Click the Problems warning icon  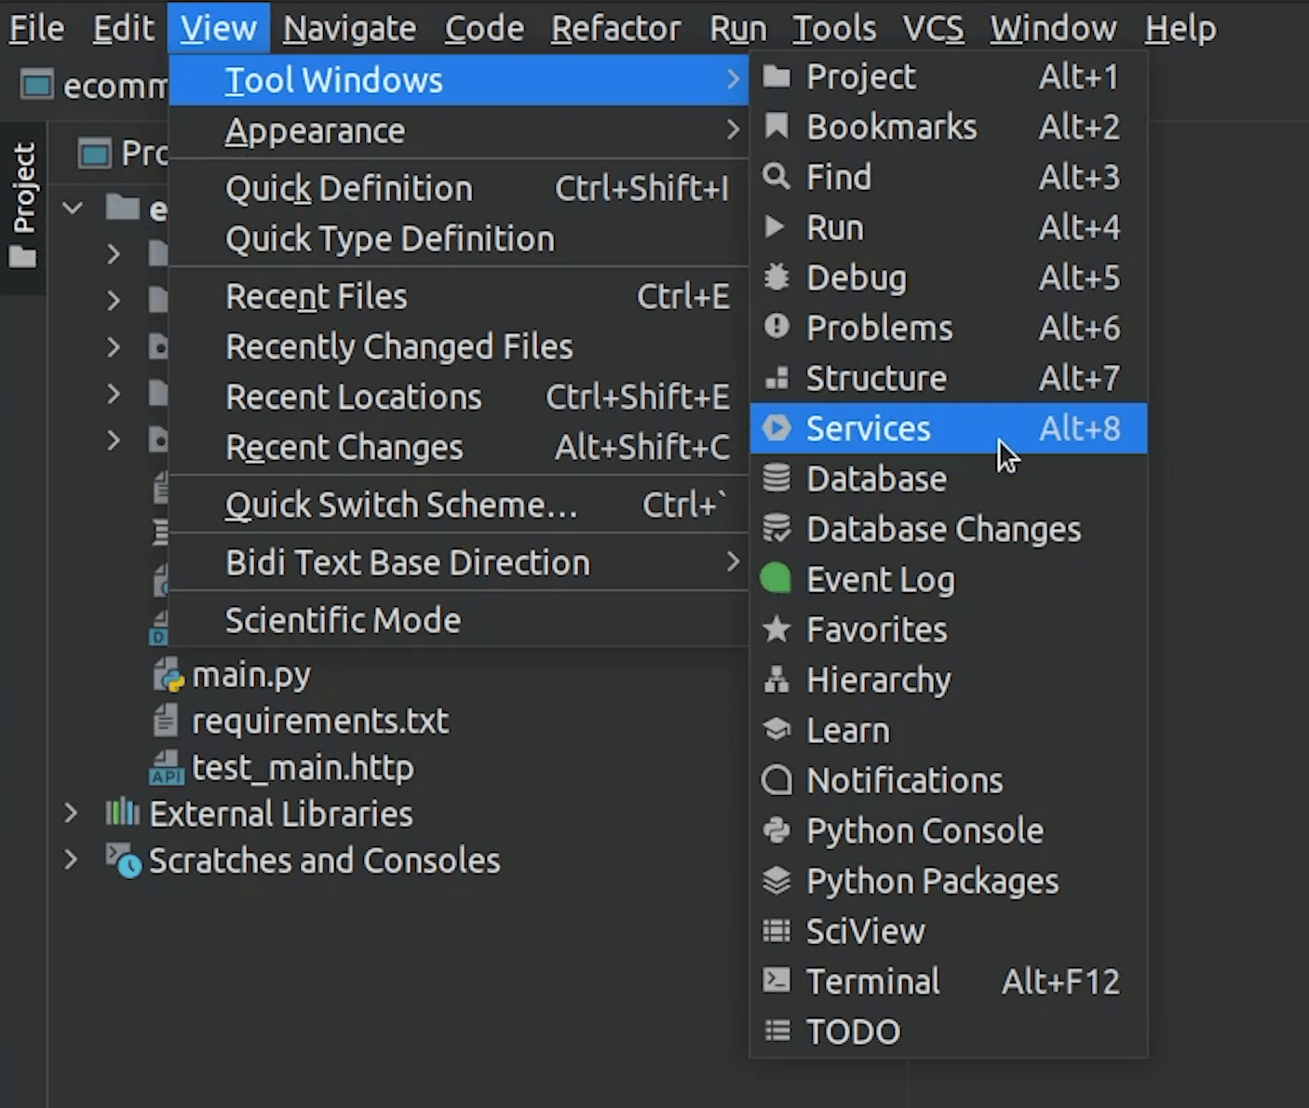pyautogui.click(x=776, y=328)
